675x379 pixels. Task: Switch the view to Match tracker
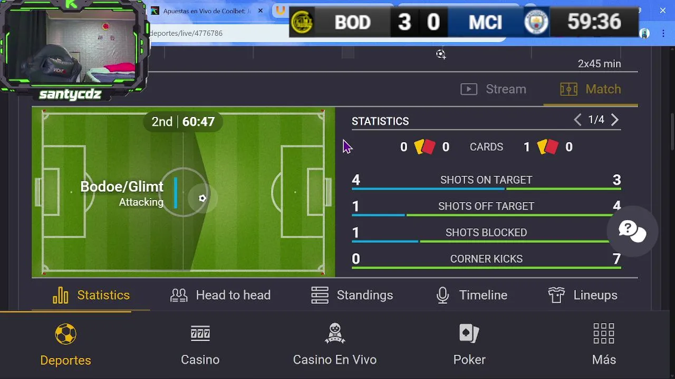[591, 89]
